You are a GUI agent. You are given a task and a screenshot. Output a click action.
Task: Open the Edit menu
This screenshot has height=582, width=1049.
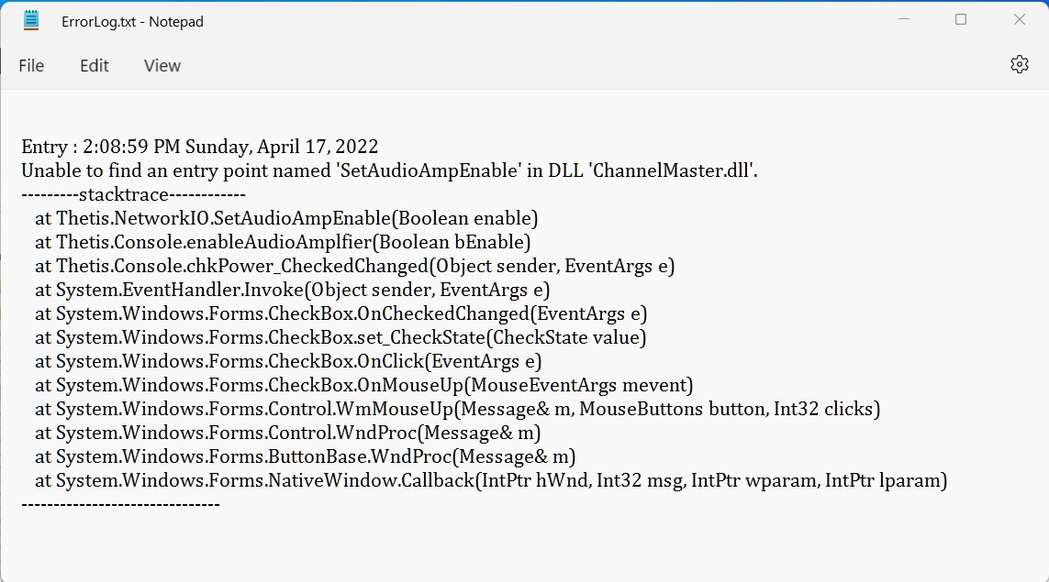pos(95,65)
